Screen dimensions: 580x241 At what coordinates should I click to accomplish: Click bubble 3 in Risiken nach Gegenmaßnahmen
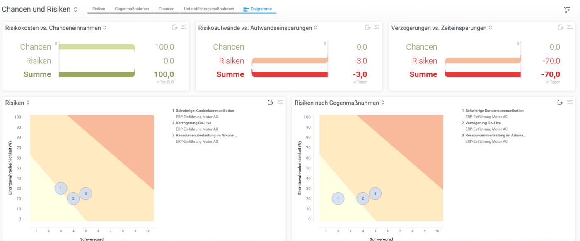point(375,193)
